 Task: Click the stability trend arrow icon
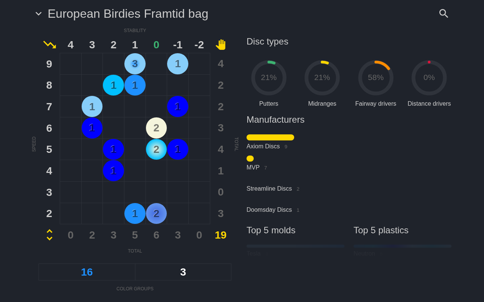point(50,45)
